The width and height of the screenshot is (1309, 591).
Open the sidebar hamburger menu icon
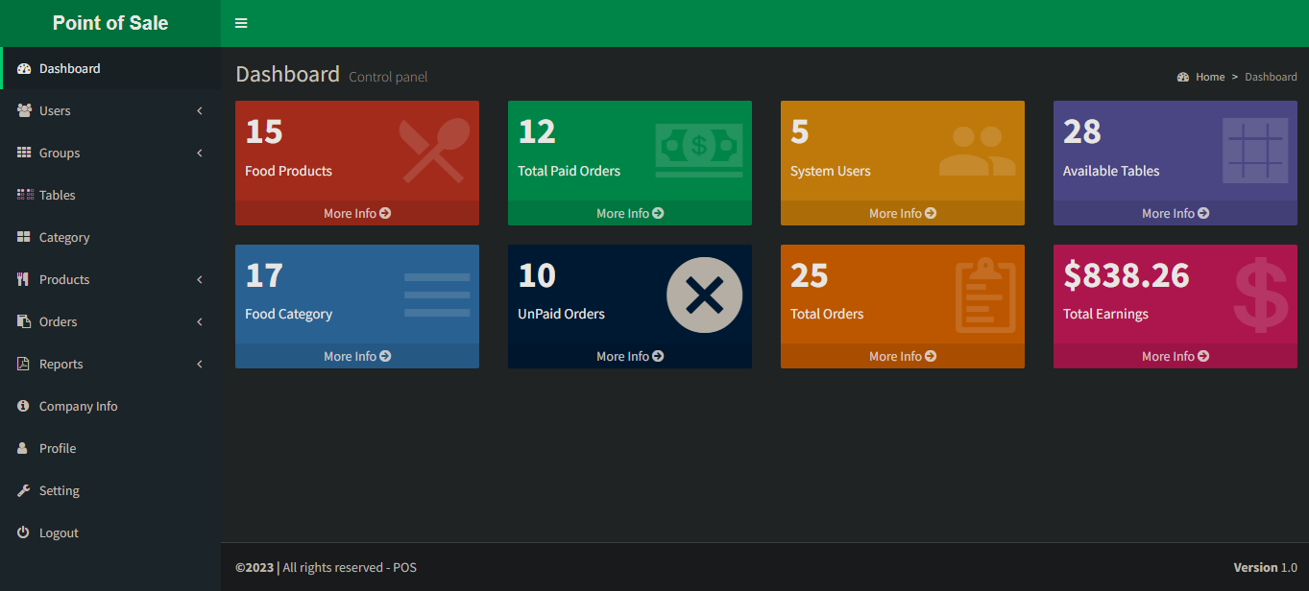click(x=240, y=22)
